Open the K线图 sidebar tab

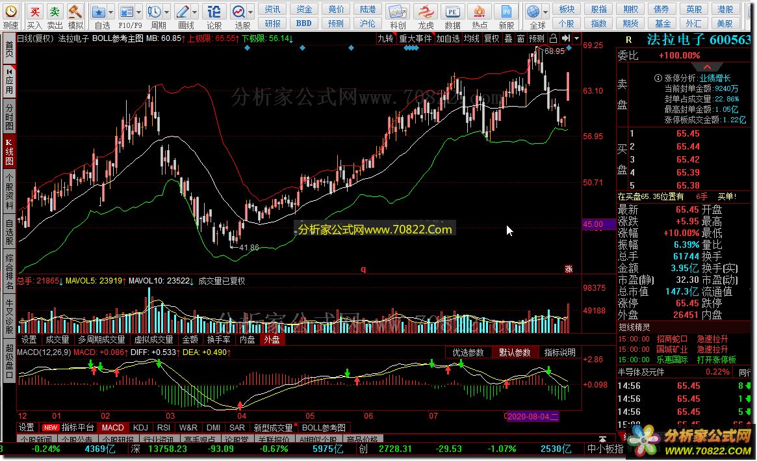tap(8, 151)
